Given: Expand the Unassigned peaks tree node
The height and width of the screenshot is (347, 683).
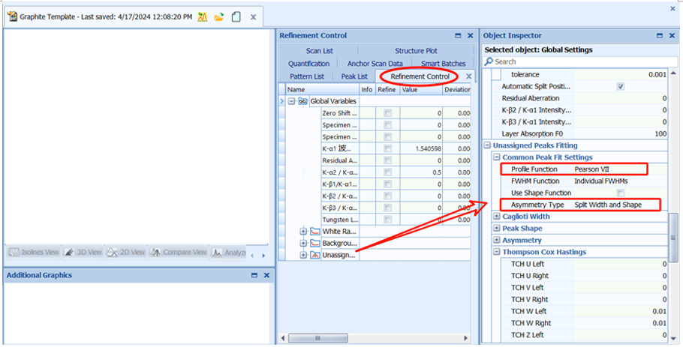Looking at the screenshot, I should point(303,256).
